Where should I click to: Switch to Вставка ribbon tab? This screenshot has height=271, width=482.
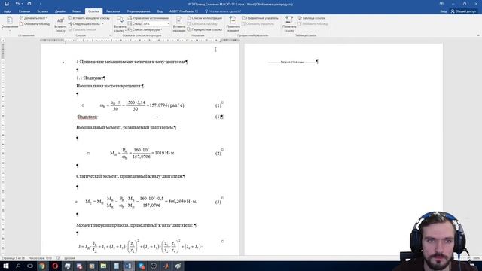[x=42, y=11]
